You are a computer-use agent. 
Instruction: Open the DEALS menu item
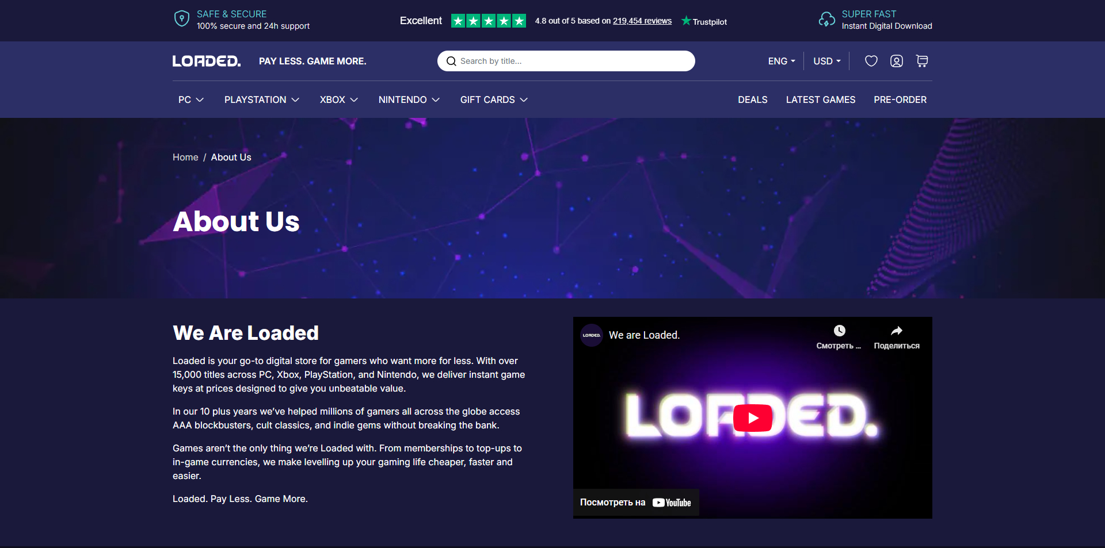coord(752,99)
